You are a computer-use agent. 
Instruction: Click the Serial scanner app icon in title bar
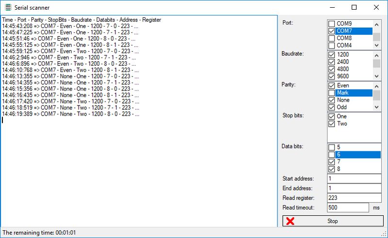(6, 7)
